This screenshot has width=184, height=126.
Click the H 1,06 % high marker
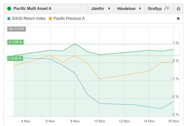15,42
